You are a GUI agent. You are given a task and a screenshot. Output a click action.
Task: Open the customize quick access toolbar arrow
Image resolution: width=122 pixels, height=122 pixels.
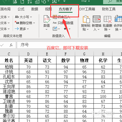coord(64,1)
